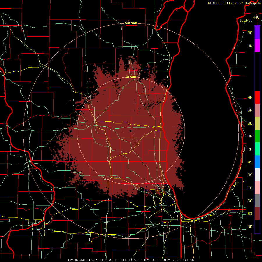This screenshot has height=262, width=262.
Task: Click the DS white legend swatch
Action: [x=257, y=175]
